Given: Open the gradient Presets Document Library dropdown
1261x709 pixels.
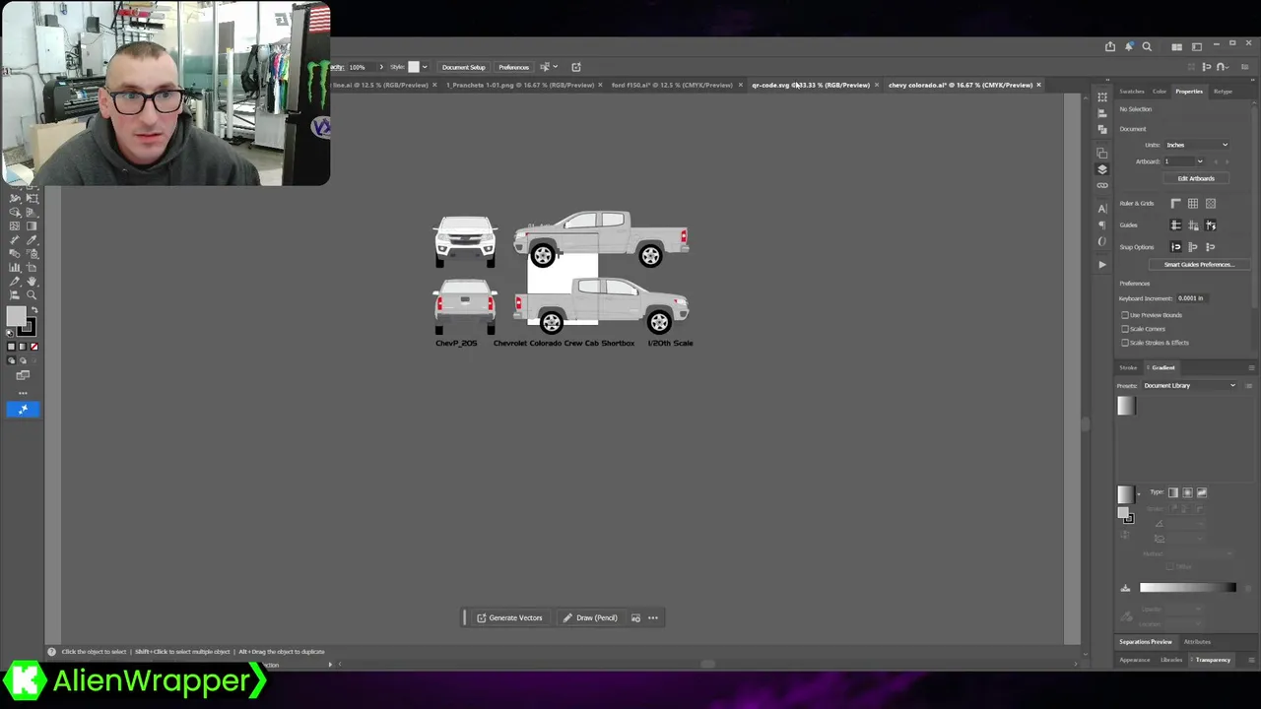Looking at the screenshot, I should click(x=1190, y=385).
